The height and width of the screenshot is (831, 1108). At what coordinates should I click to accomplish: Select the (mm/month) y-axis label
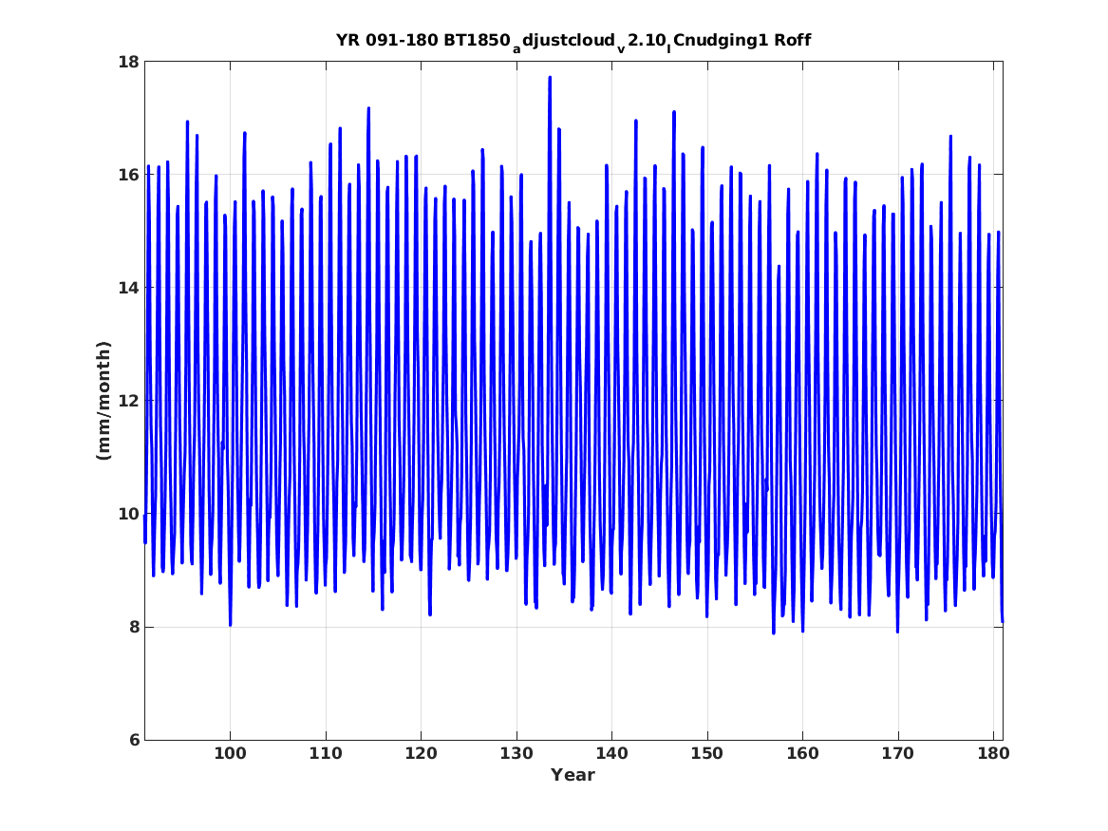103,401
